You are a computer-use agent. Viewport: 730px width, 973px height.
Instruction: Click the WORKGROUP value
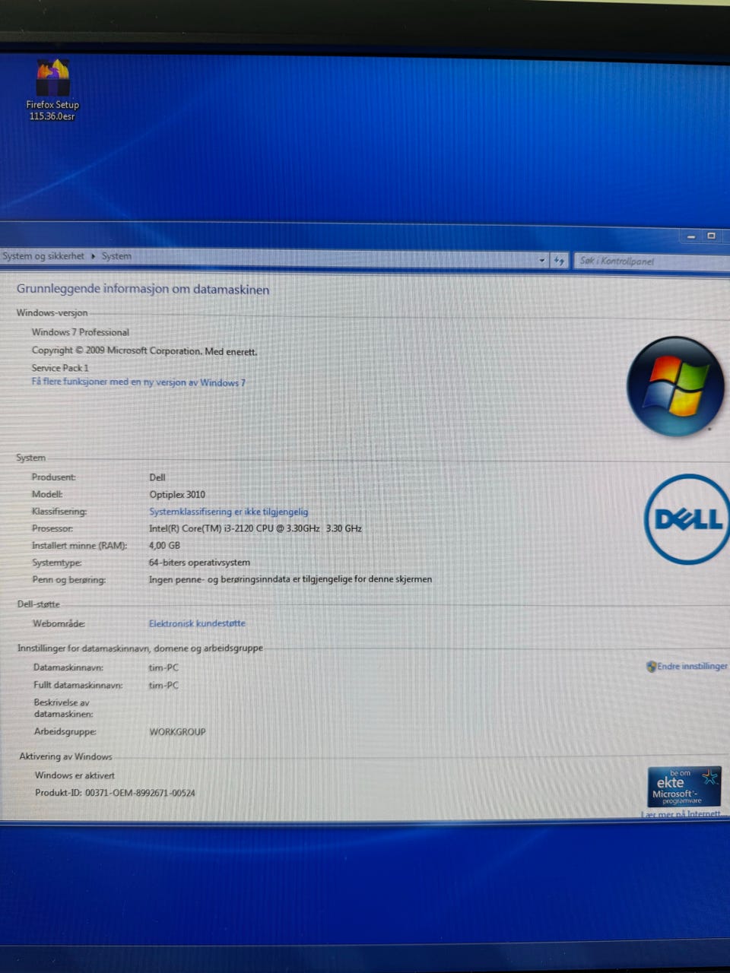pos(177,732)
